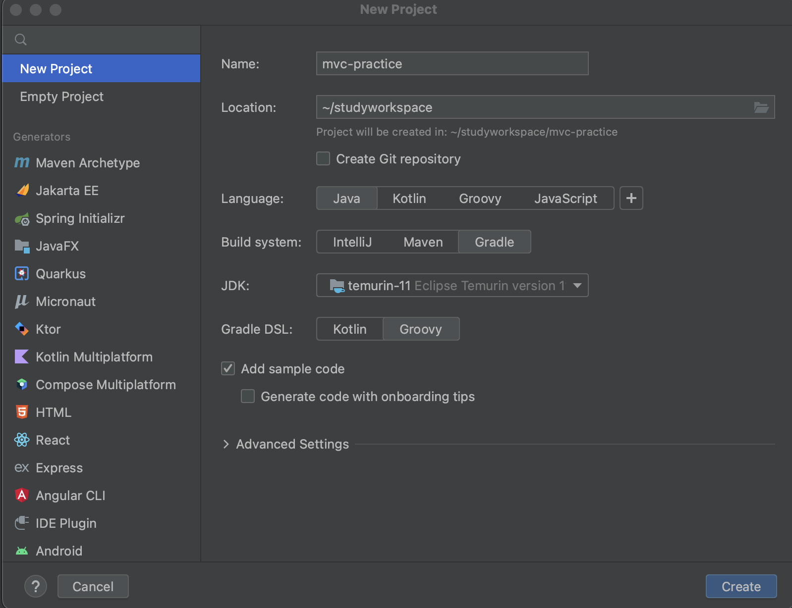
Task: Open Kotlin Multiplatform generator
Action: click(101, 356)
